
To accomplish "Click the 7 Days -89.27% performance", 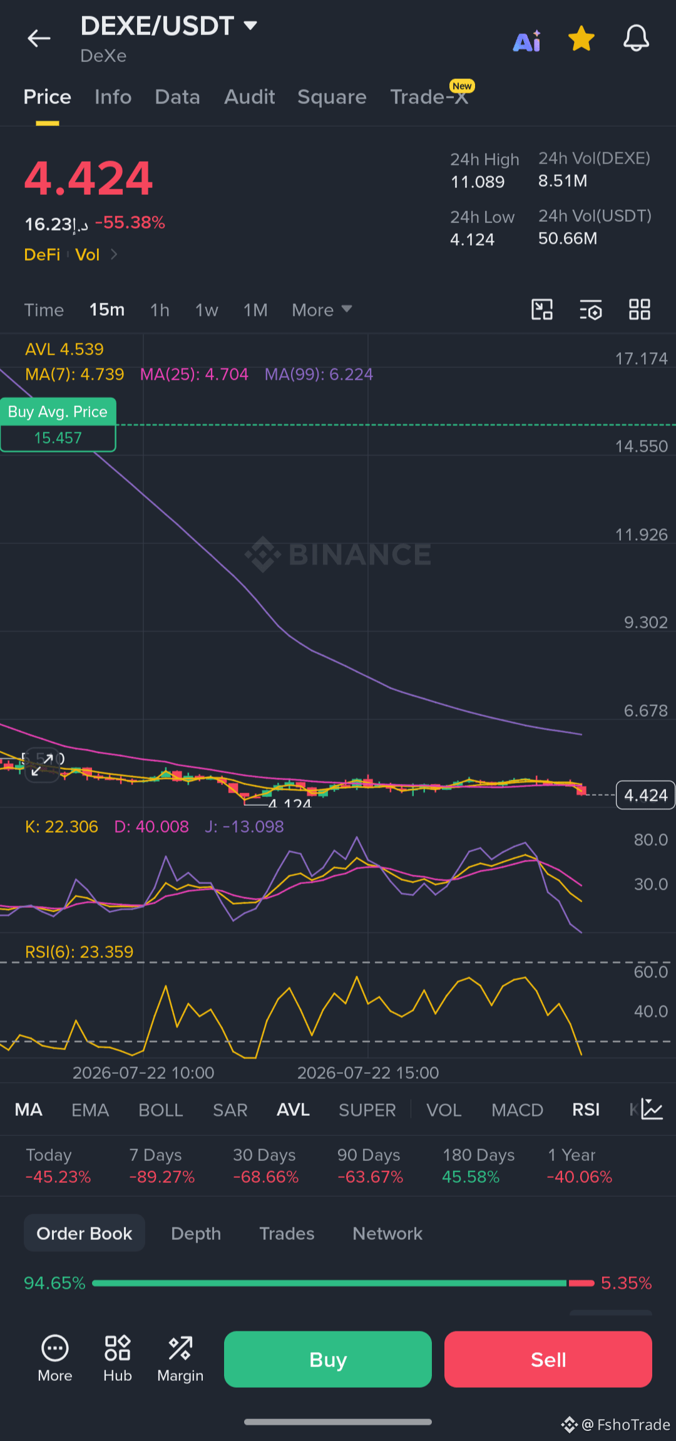I will pos(161,1166).
